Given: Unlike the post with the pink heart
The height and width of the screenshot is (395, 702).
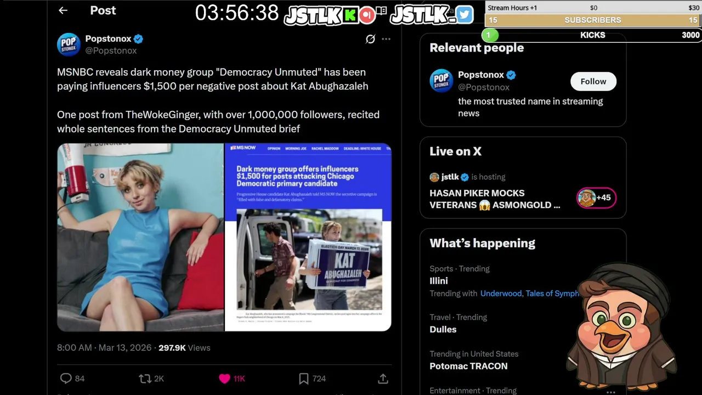Looking at the screenshot, I should pyautogui.click(x=224, y=379).
